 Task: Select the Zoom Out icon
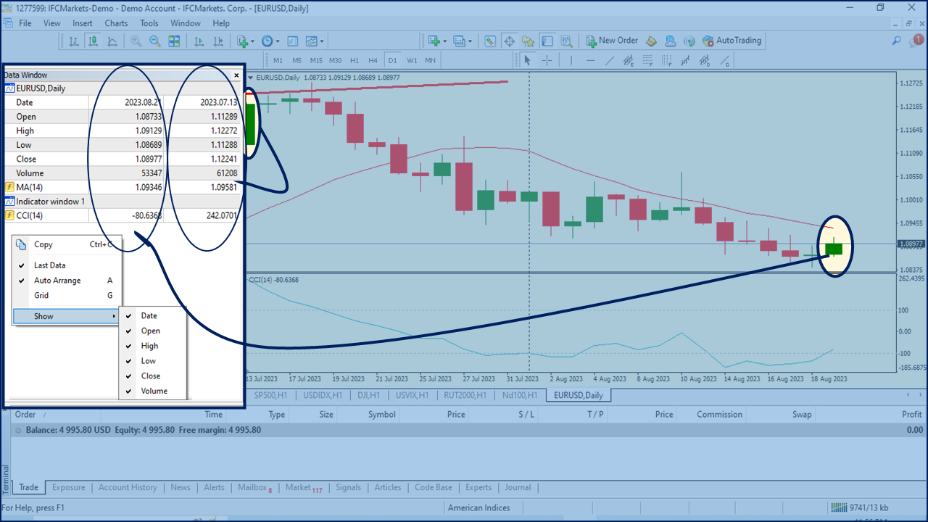[x=154, y=41]
